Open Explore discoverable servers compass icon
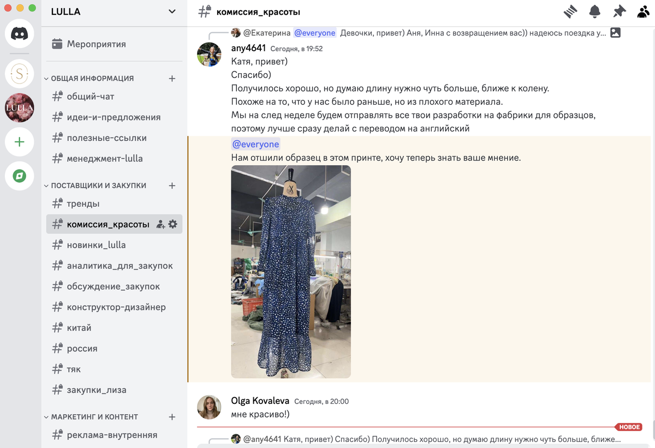655x448 pixels. click(20, 176)
